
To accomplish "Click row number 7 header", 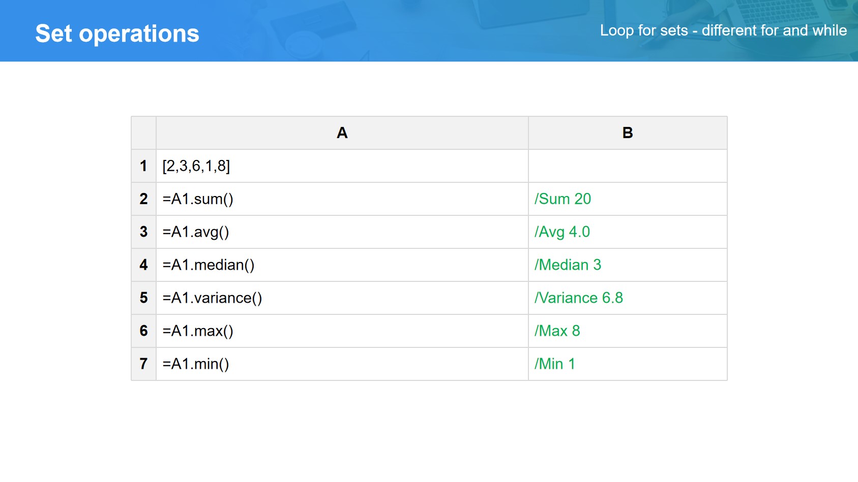I will coord(143,364).
